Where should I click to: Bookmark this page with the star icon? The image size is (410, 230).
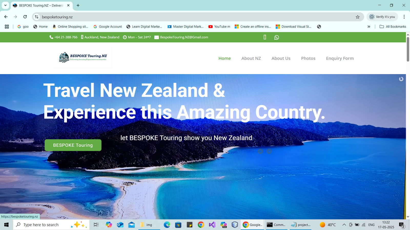358,17
